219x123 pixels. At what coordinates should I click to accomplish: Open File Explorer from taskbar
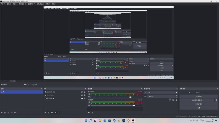(100, 121)
